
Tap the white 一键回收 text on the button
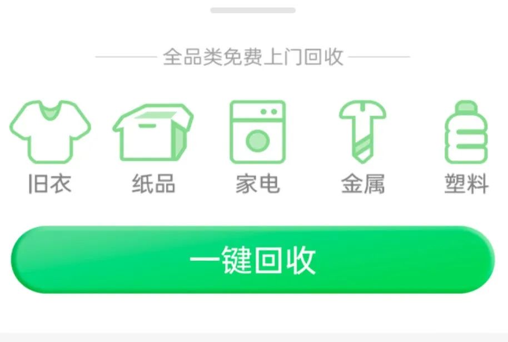(x=253, y=260)
